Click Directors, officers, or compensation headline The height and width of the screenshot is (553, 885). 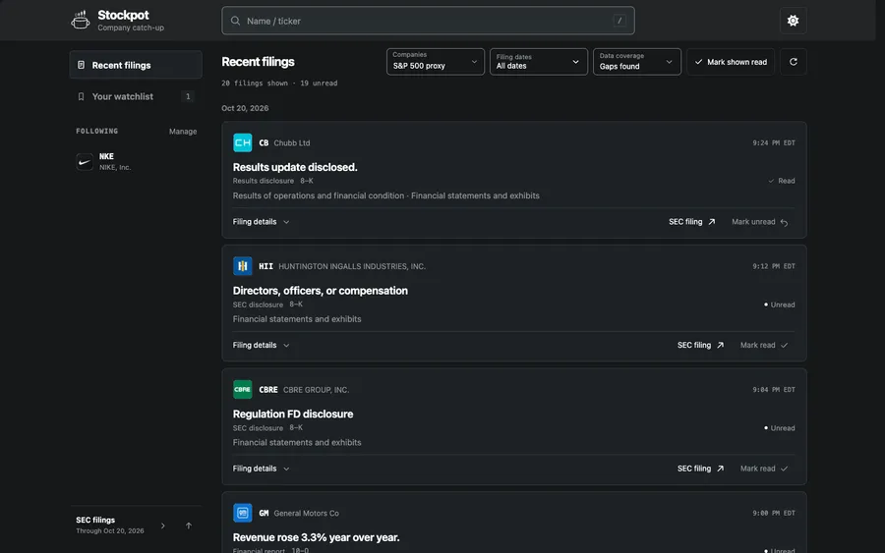tap(320, 291)
